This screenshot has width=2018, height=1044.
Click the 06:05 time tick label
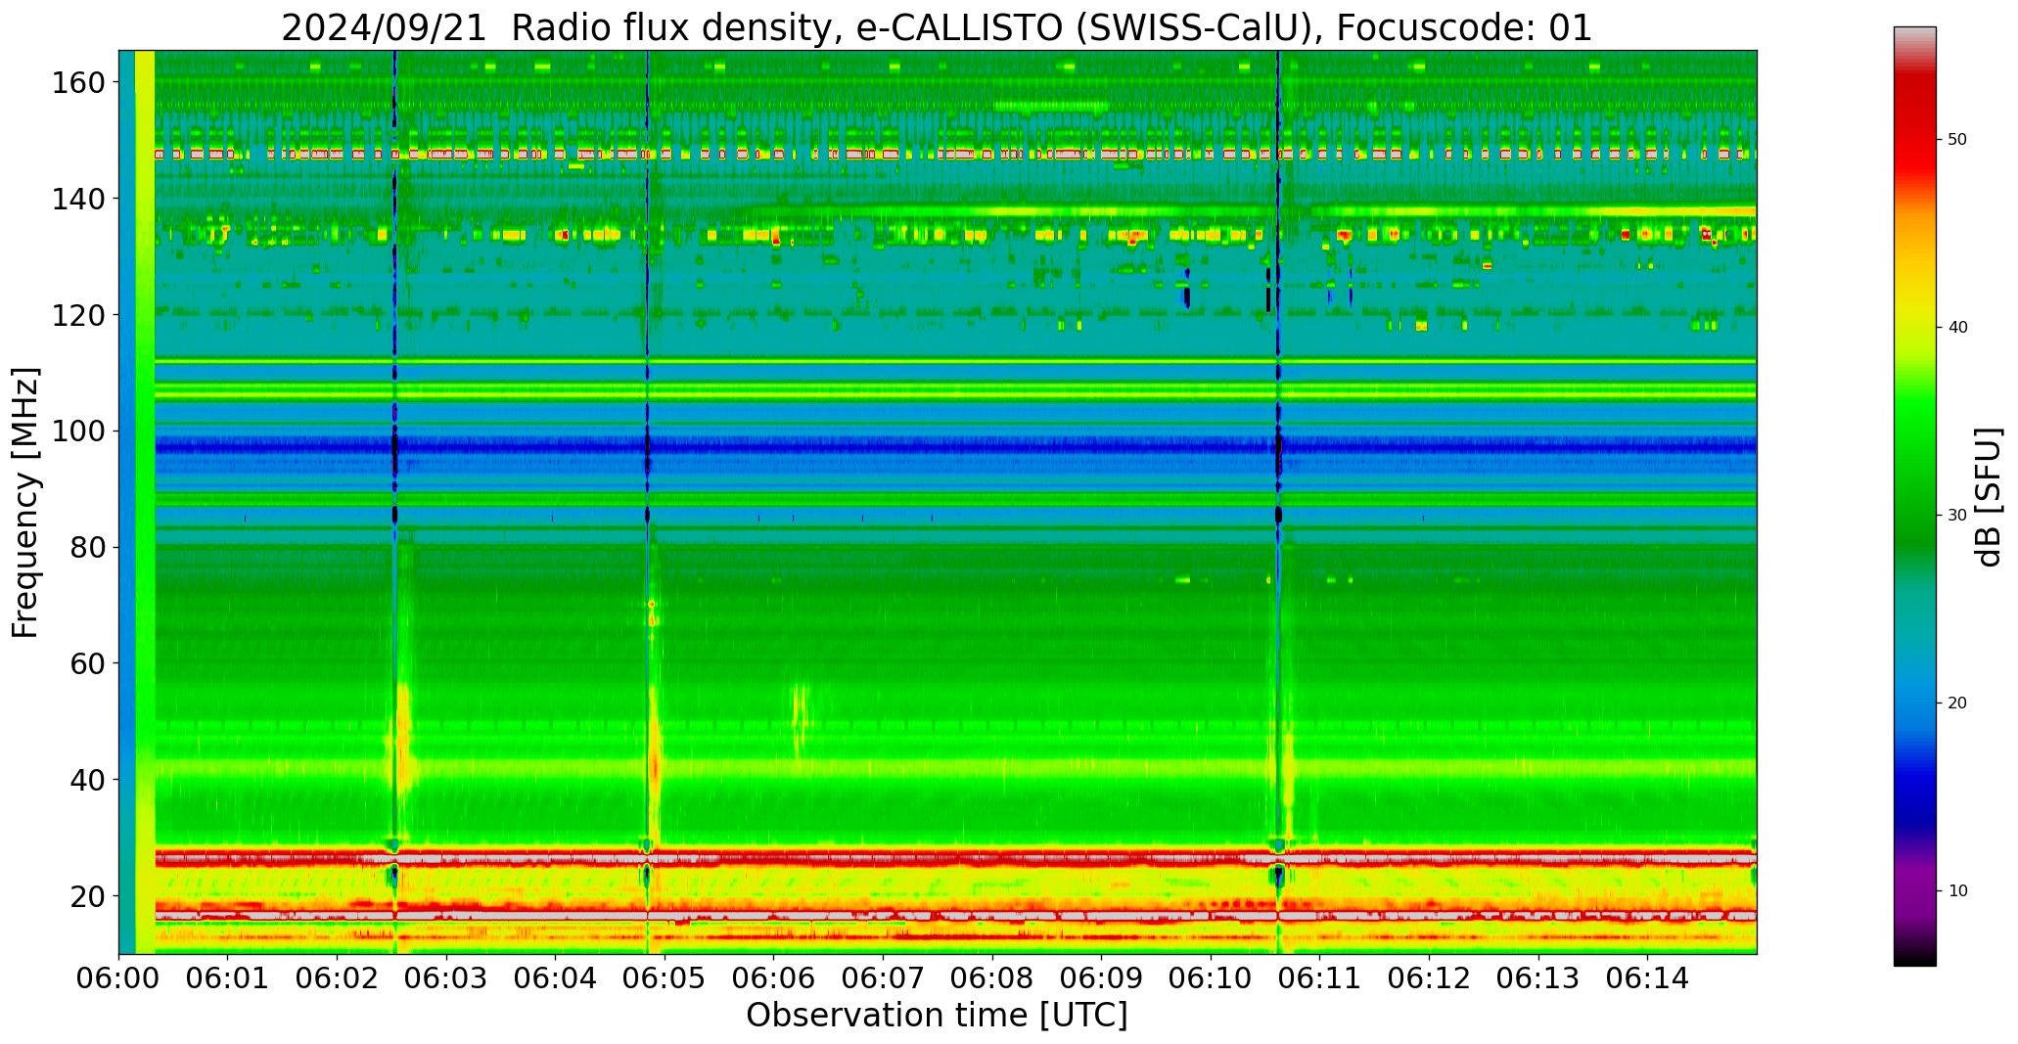coord(665,977)
